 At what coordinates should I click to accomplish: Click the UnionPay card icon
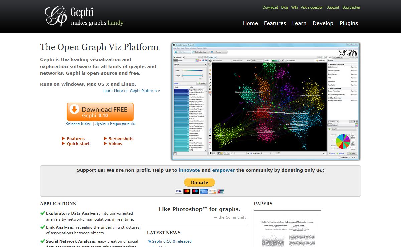[221, 191]
